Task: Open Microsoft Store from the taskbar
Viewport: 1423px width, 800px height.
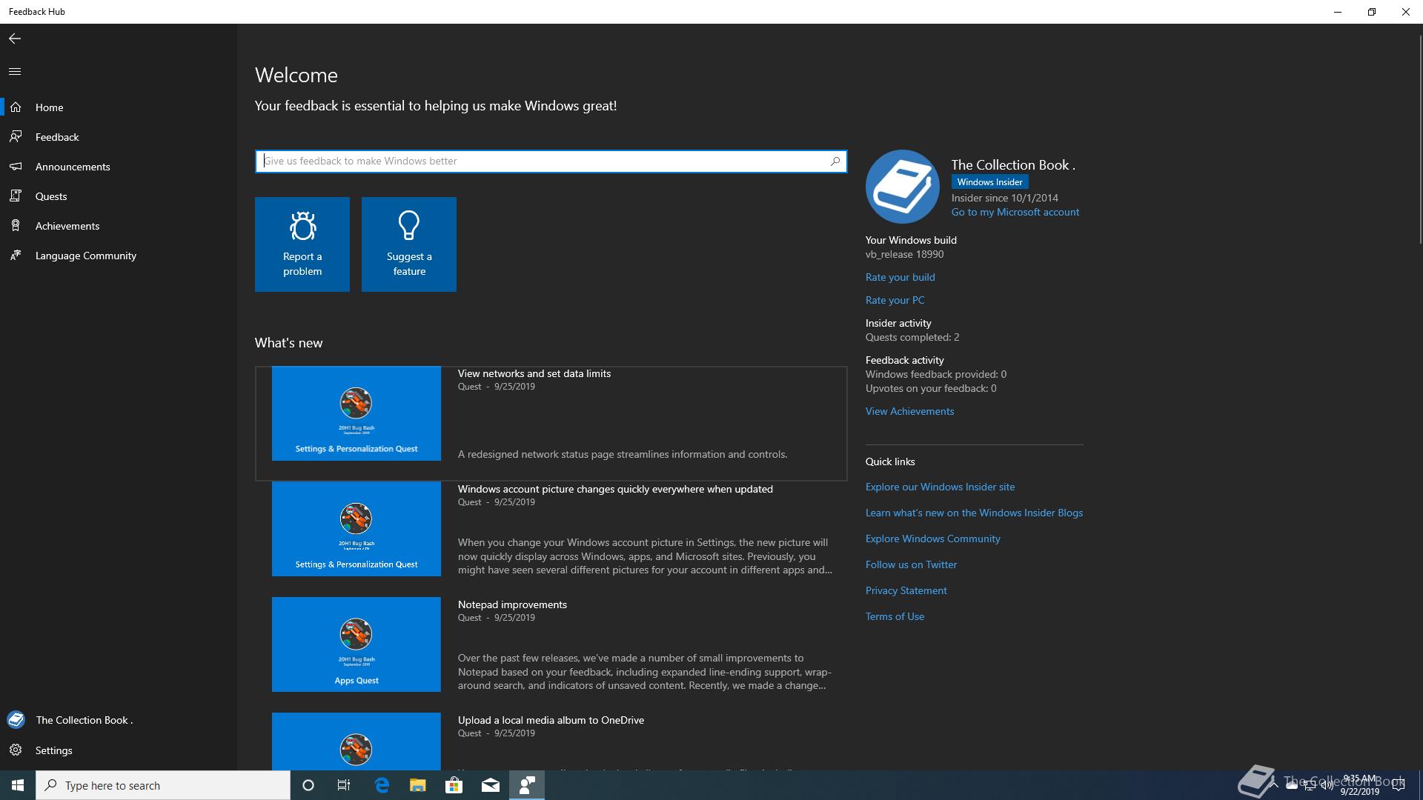Action: (x=454, y=785)
